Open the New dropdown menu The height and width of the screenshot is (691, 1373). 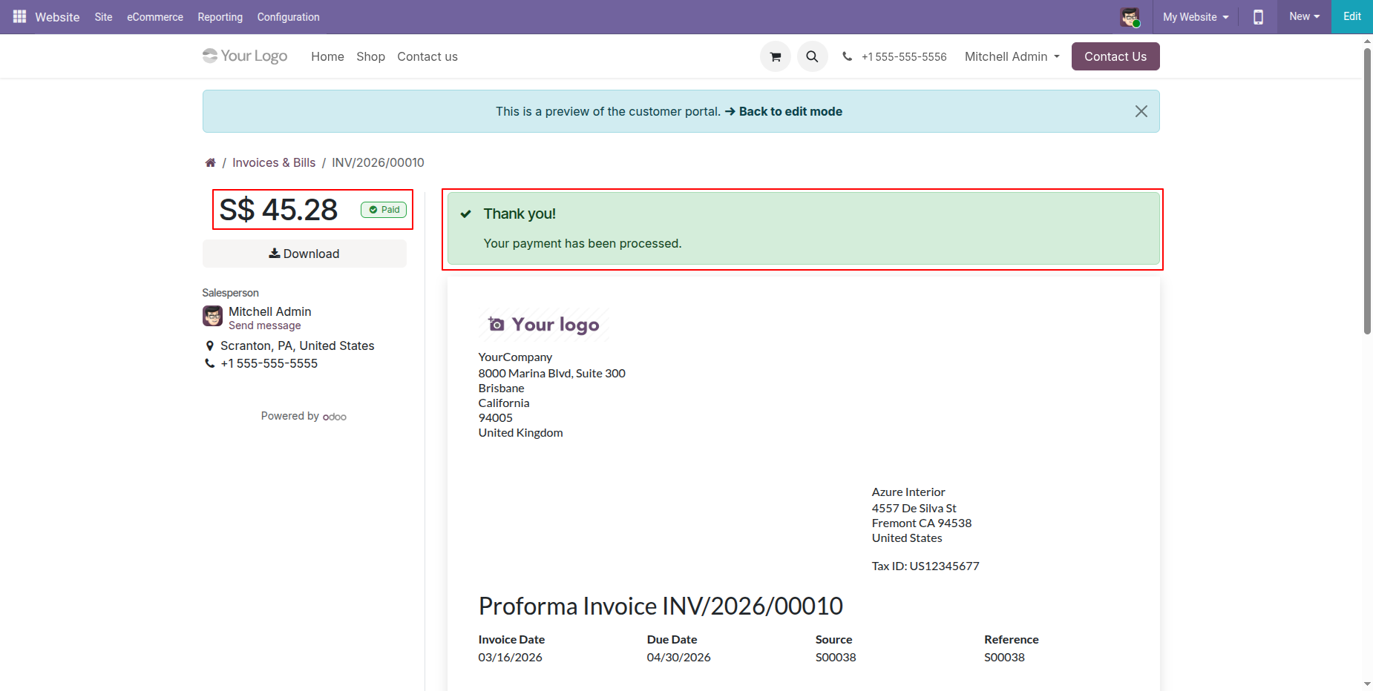1304,16
